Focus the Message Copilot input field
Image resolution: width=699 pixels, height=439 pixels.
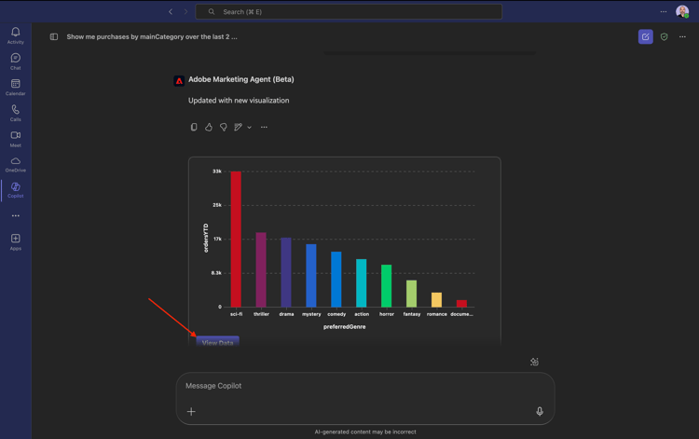point(365,386)
